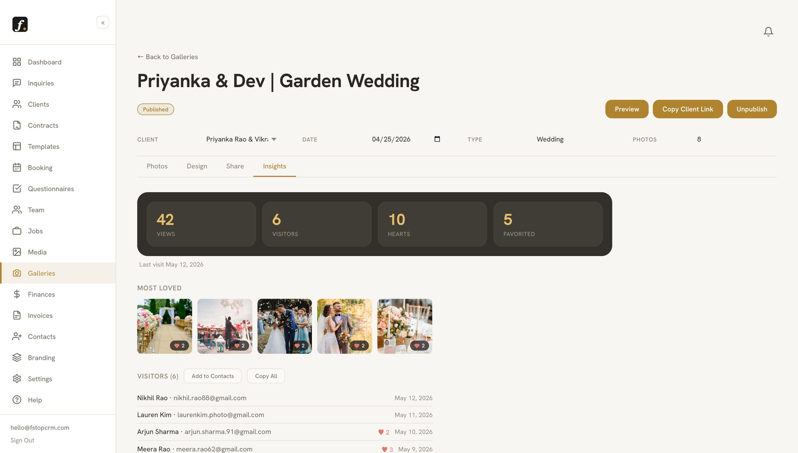Open notifications bell icon
Screen dimensions: 798x453
768,32
